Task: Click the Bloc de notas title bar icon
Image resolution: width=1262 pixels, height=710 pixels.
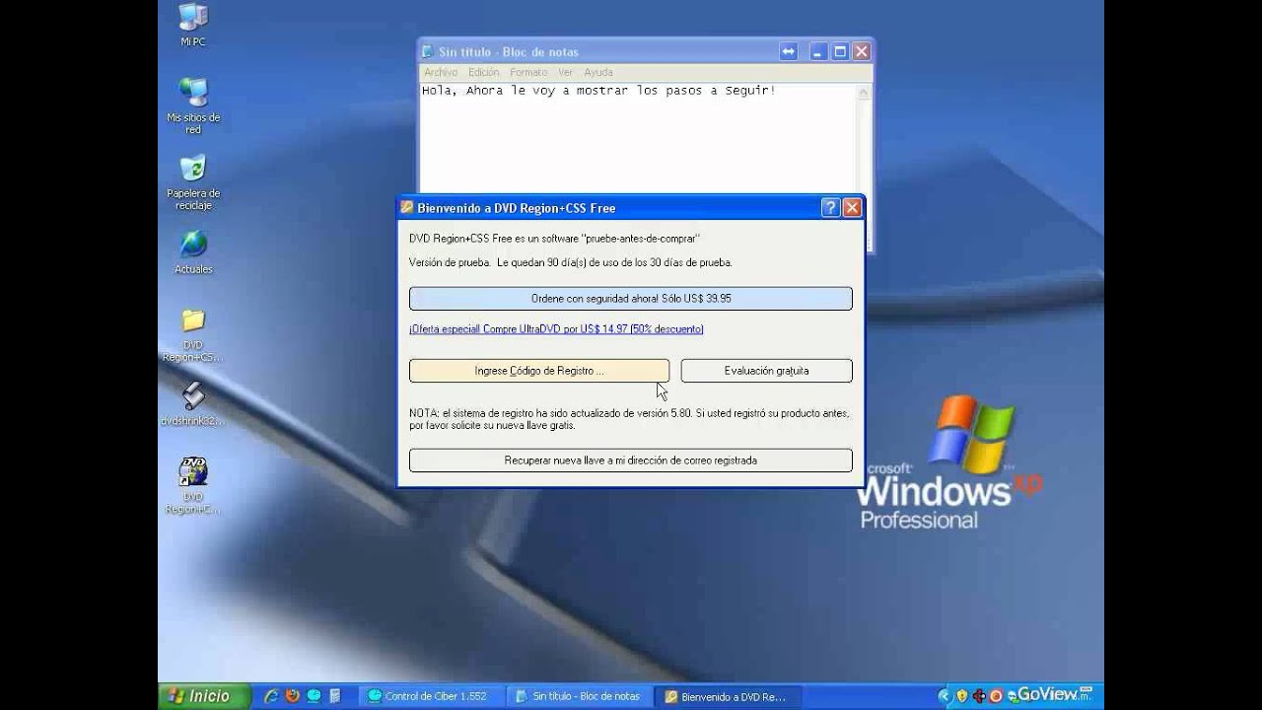Action: coord(428,51)
